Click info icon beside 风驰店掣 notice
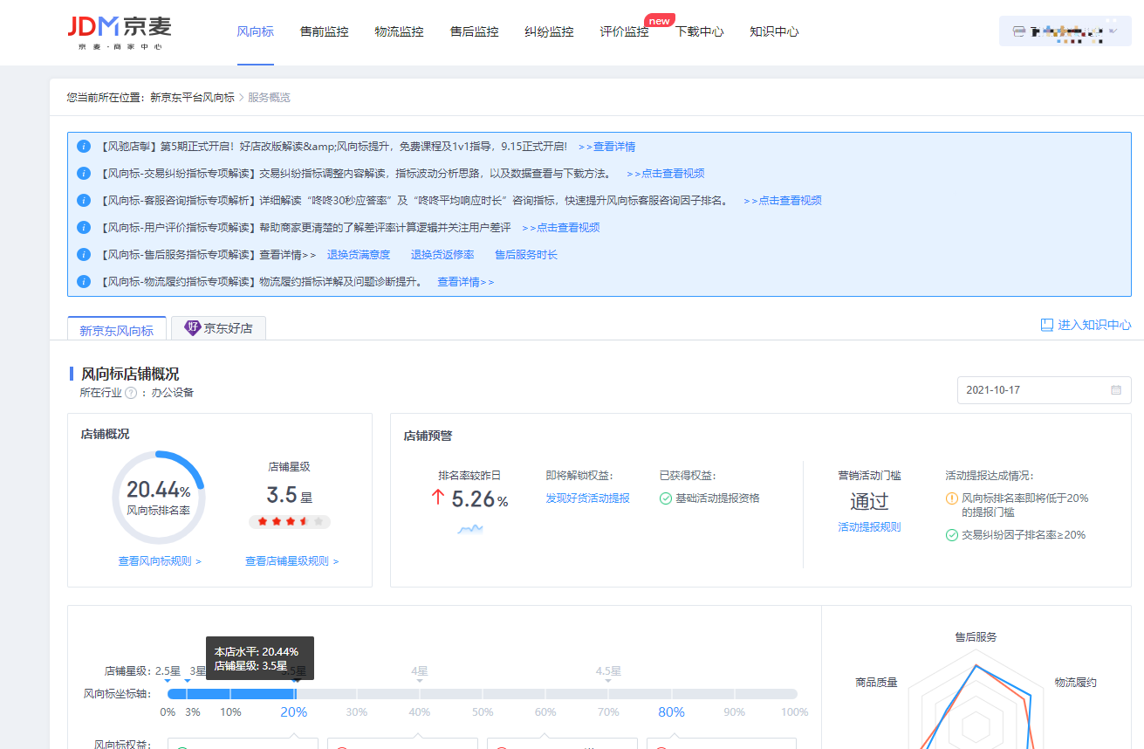Screen dimensions: 1144x749 click(x=84, y=147)
